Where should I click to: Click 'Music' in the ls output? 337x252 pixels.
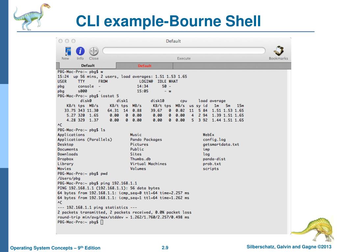136,135
